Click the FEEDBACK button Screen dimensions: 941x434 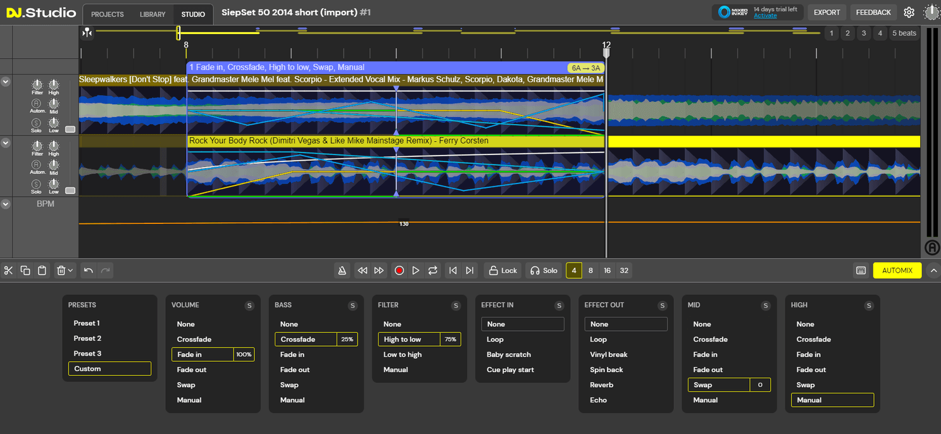pos(873,13)
